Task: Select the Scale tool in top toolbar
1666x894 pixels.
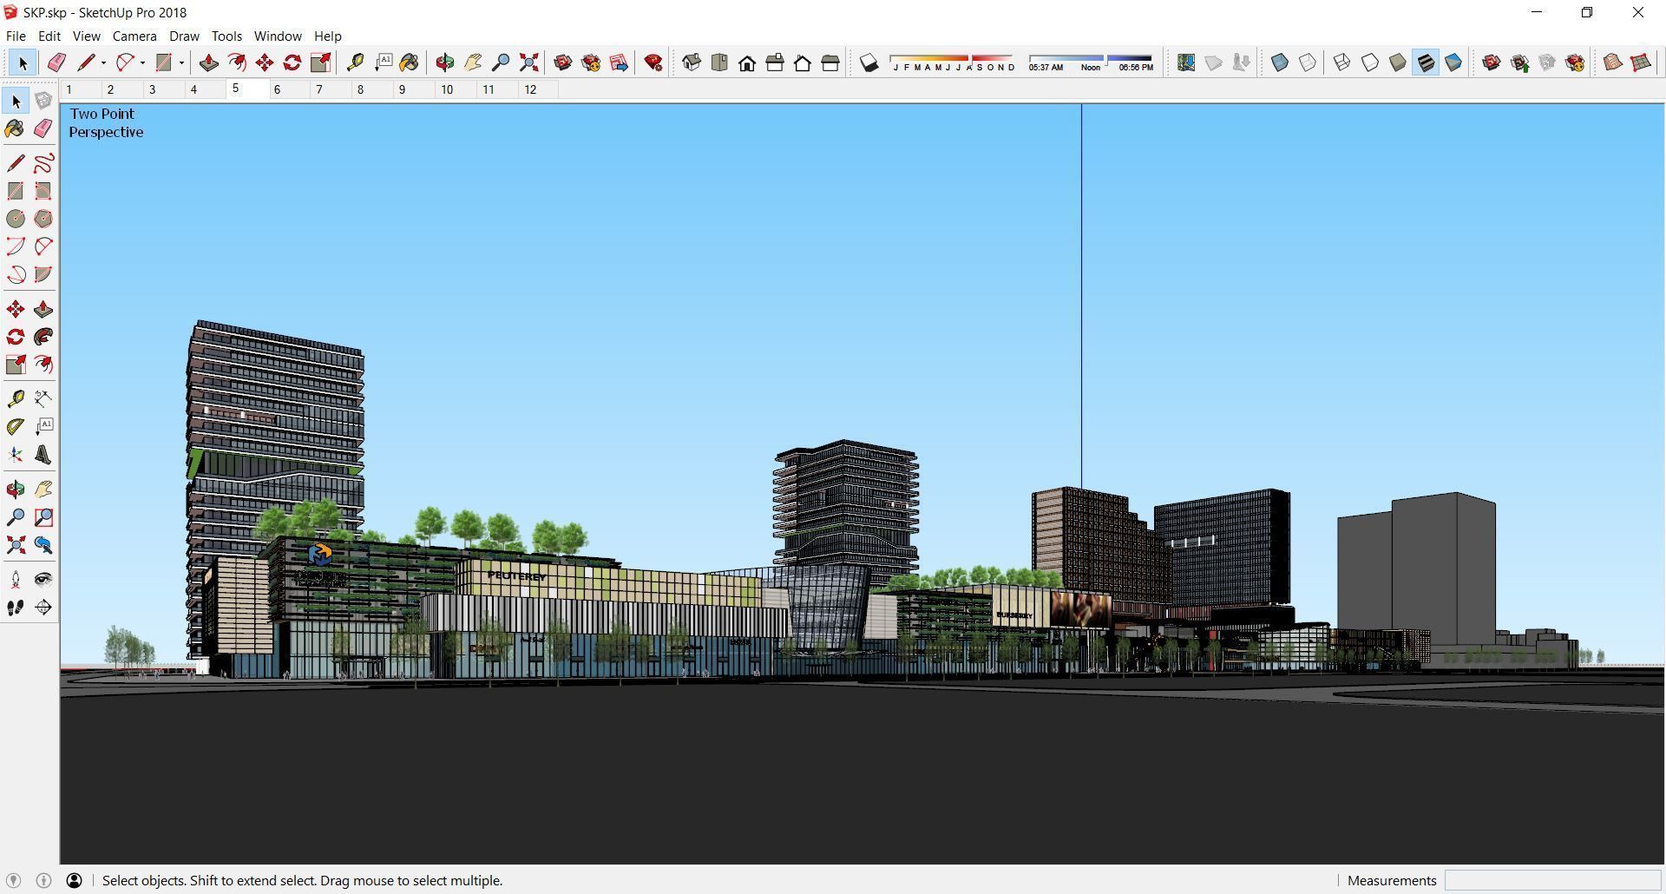Action: click(x=320, y=62)
